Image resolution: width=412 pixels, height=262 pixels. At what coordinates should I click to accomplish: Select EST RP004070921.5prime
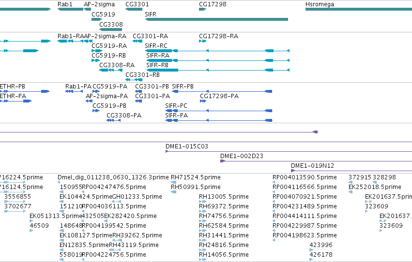[x=305, y=197]
